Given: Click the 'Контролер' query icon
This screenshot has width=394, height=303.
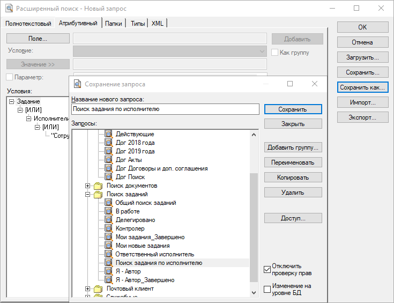Looking at the screenshot, I should [109, 228].
